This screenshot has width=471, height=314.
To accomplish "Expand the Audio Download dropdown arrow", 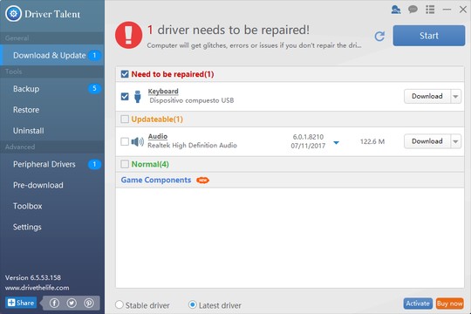I will 455,141.
